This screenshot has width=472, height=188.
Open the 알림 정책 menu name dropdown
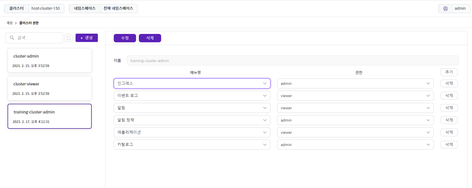pos(192,120)
